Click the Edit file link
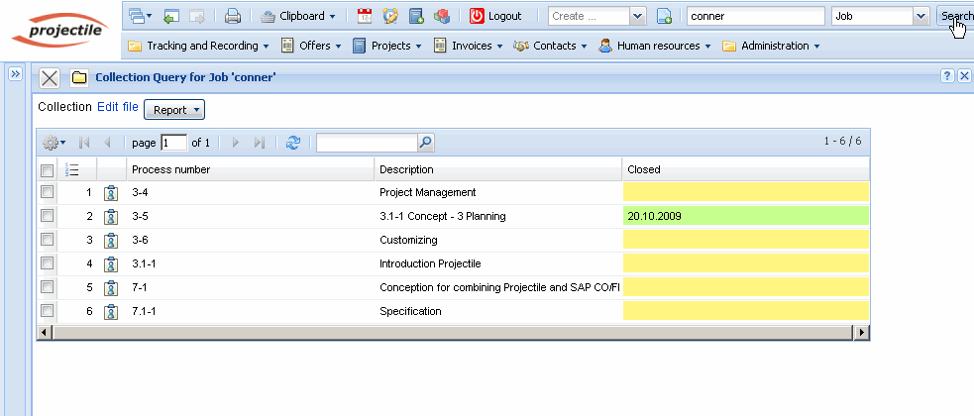The height and width of the screenshot is (416, 974). click(x=117, y=107)
